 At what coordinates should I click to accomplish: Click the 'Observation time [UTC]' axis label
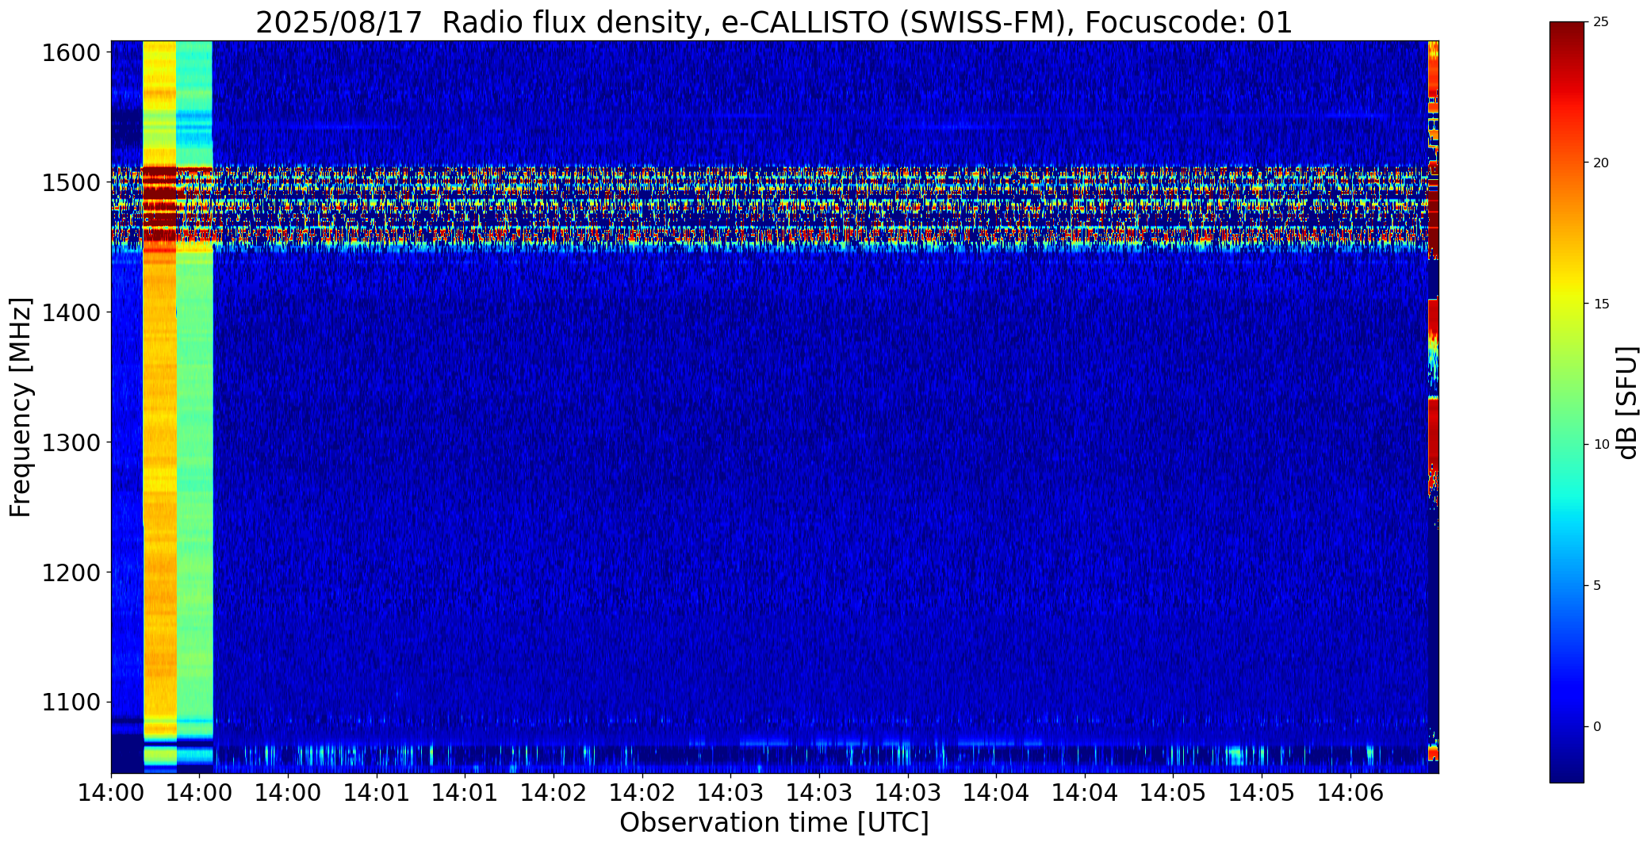tap(774, 823)
